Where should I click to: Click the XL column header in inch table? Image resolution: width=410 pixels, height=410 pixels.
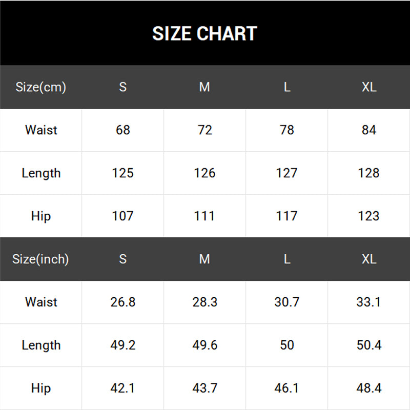[369, 259]
